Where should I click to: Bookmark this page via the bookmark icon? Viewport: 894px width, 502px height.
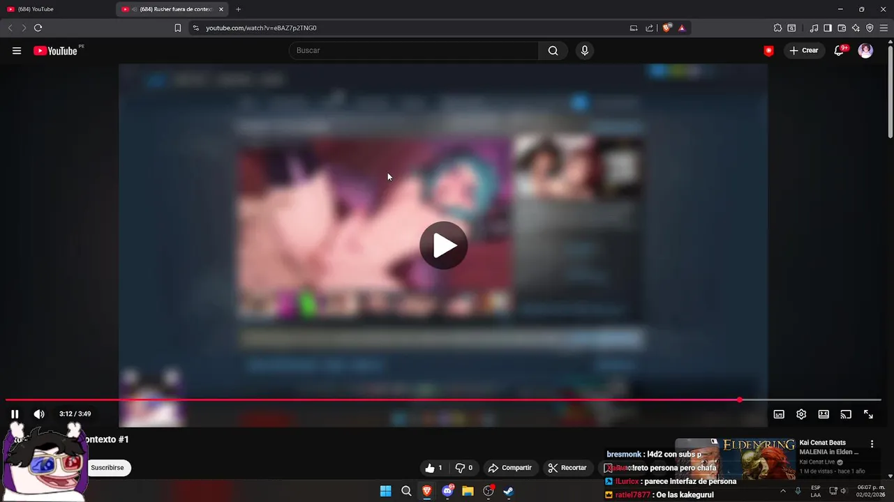177,28
